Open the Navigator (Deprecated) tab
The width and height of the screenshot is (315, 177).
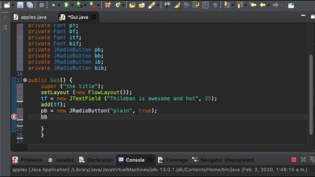pos(223,160)
